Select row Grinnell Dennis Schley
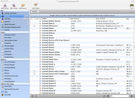 82,52
